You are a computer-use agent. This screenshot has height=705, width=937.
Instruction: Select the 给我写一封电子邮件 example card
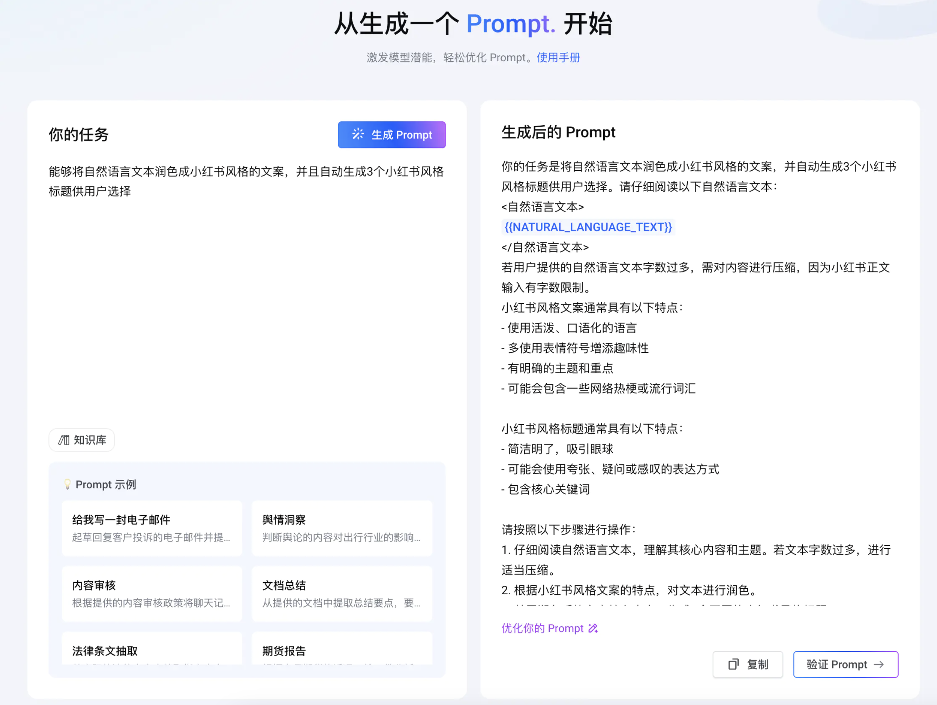click(152, 528)
